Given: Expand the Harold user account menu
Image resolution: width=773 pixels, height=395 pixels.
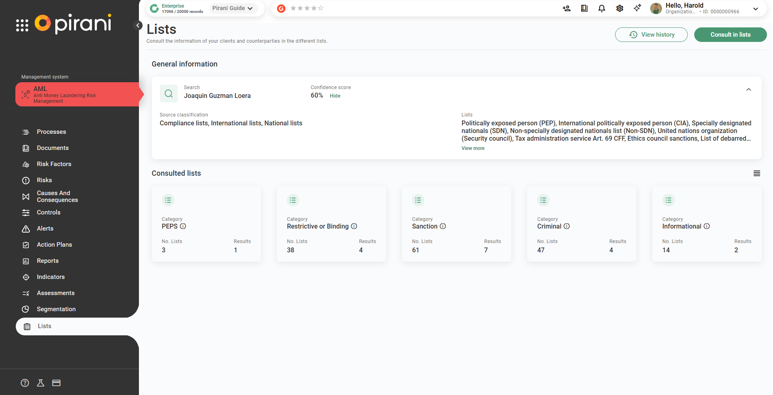Looking at the screenshot, I should tap(755, 8).
